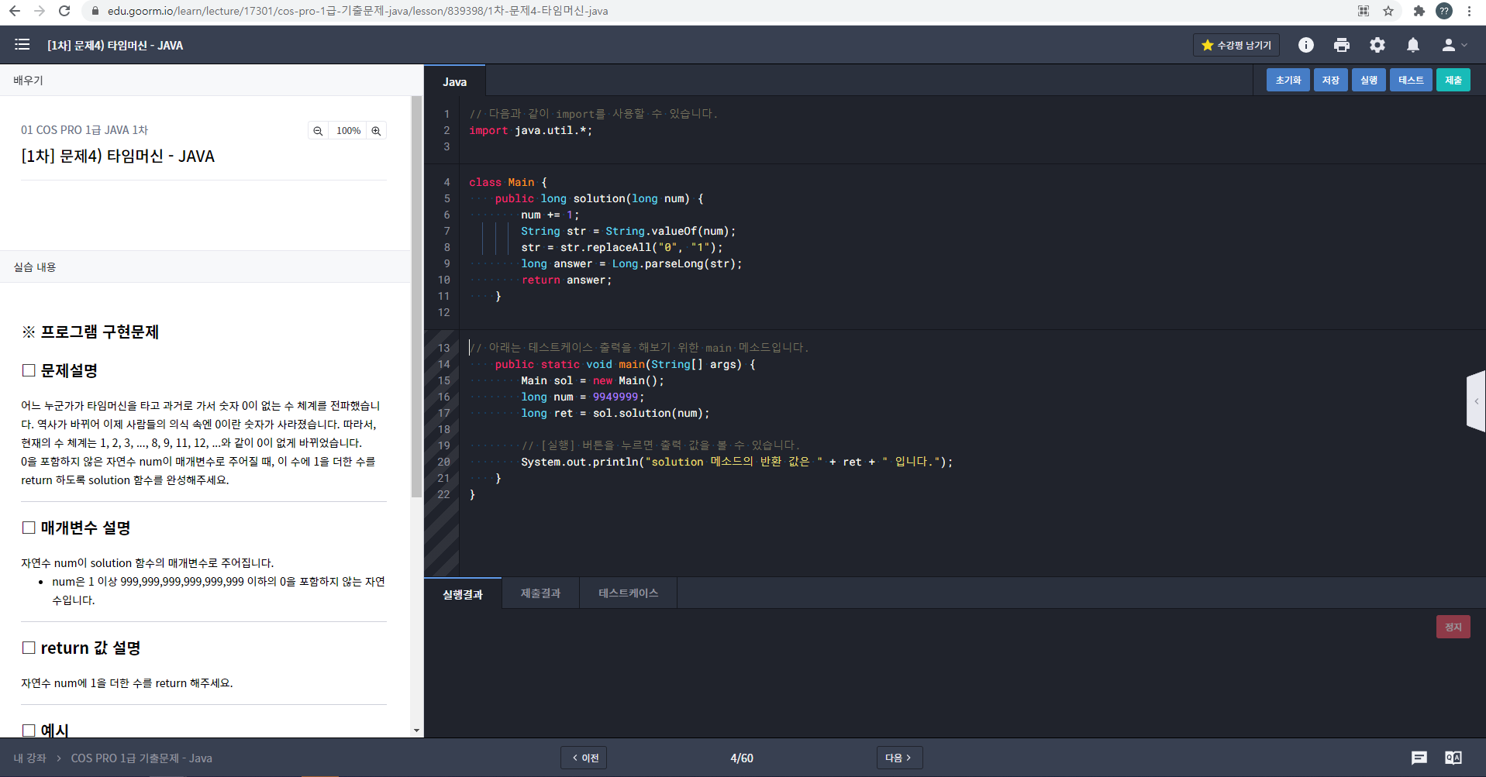
Task: Select the Java editor tab
Action: pyautogui.click(x=455, y=81)
